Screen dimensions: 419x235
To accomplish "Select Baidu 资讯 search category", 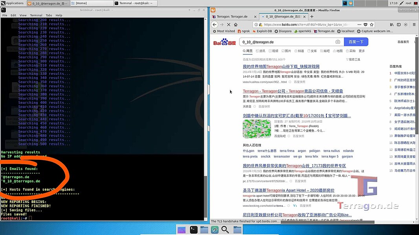I will [260, 51].
